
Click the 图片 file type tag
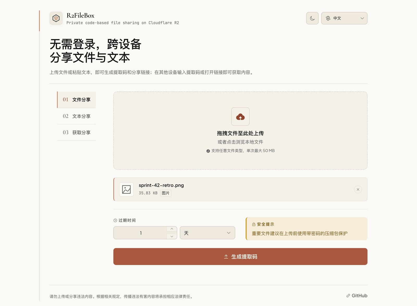(x=165, y=193)
